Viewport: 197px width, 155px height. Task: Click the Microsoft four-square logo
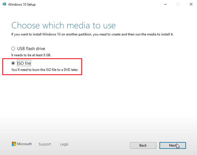pos(14,144)
